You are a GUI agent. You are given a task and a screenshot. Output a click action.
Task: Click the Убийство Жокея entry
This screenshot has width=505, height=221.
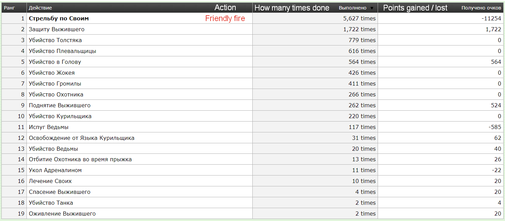(x=52, y=73)
